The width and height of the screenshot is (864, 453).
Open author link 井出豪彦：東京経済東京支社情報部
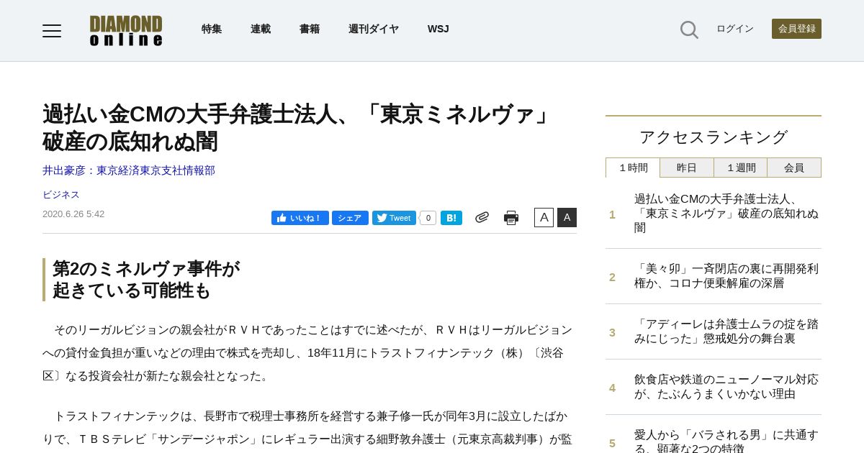pyautogui.click(x=129, y=170)
